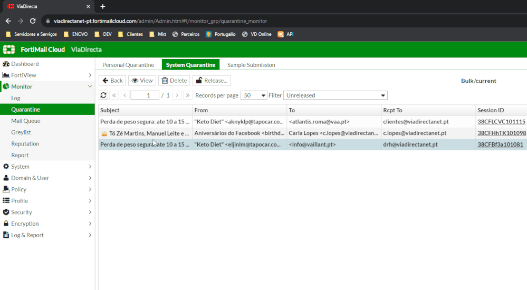Image resolution: width=527 pixels, height=290 pixels.
Task: Open the Dashboard from sidebar
Action: tap(25, 64)
